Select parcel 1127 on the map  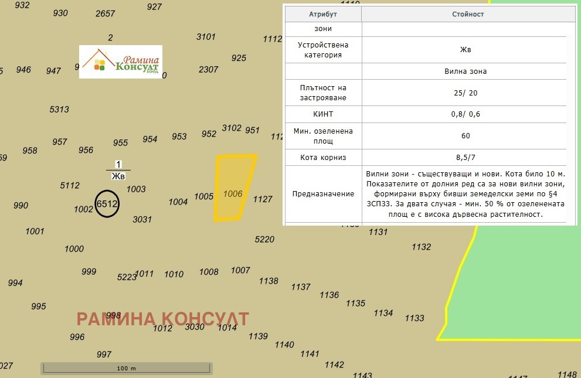pyautogui.click(x=263, y=199)
